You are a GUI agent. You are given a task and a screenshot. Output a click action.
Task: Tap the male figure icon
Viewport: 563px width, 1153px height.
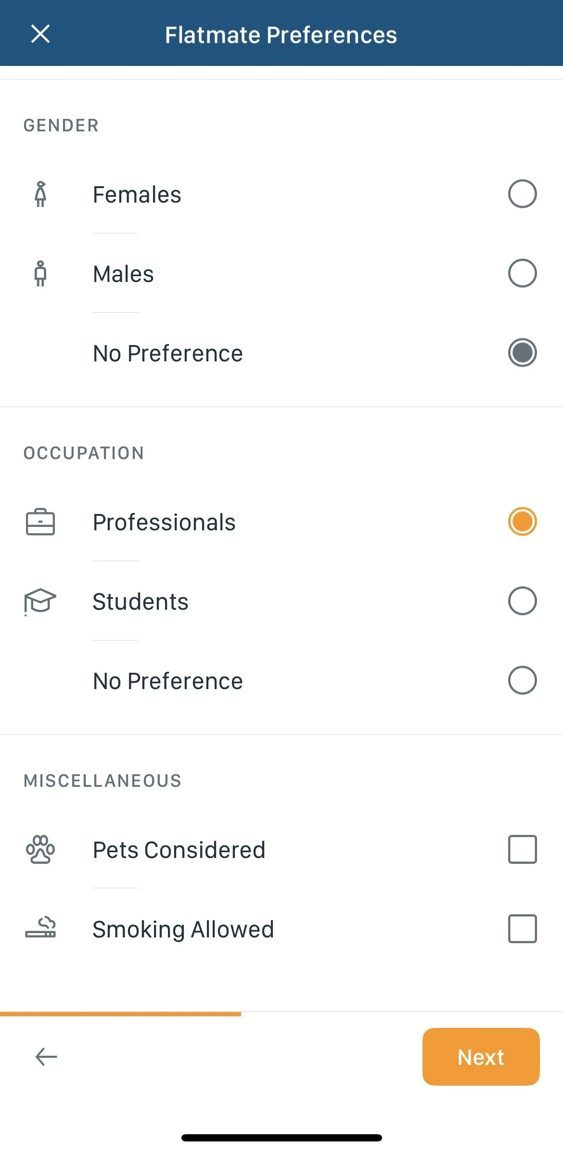click(x=41, y=273)
